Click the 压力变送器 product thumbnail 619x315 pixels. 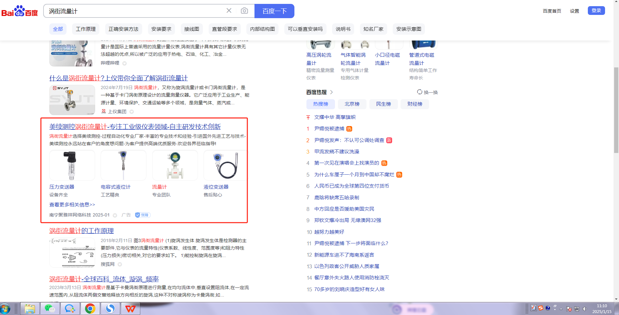coord(72,165)
